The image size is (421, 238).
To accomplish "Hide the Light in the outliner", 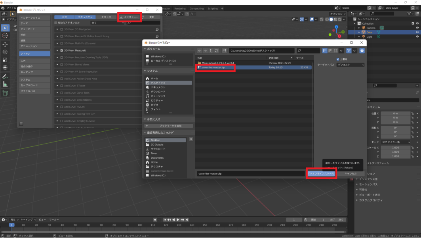I will click(417, 36).
